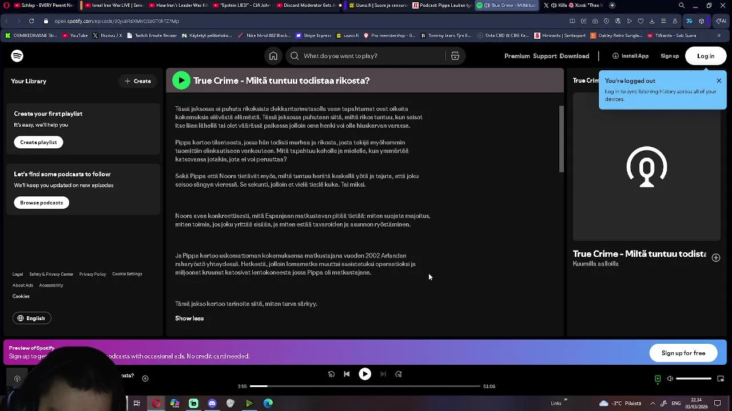This screenshot has height=411, width=732.
Task: Skip back 15 seconds
Action: (331, 374)
